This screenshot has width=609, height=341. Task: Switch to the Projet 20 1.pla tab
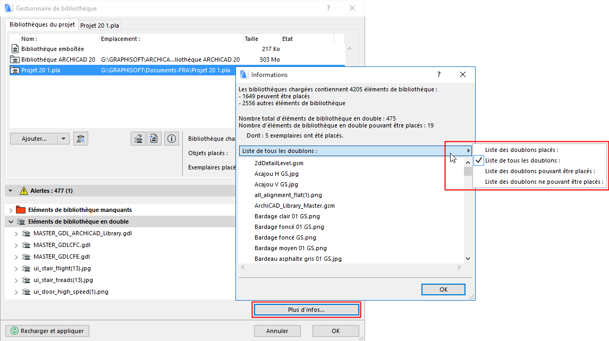99,25
